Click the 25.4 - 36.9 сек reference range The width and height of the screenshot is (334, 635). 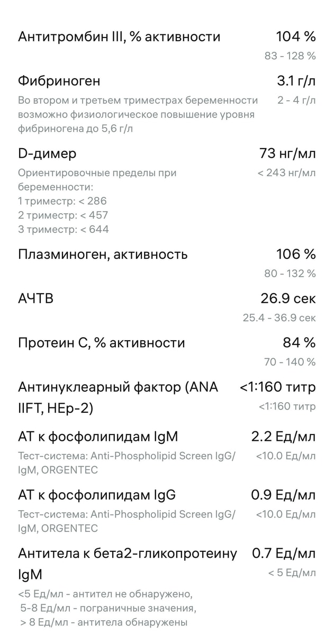279,318
